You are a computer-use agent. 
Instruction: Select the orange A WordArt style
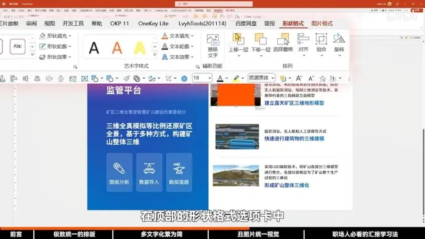pyautogui.click(x=117, y=48)
